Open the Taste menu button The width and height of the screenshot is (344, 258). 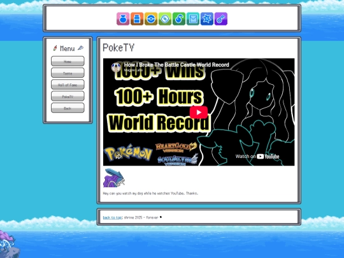(68, 73)
